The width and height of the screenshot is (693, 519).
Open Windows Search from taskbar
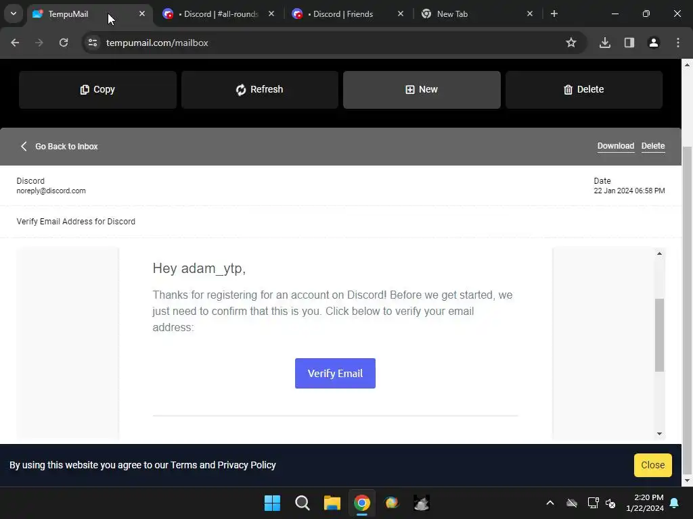tap(303, 503)
